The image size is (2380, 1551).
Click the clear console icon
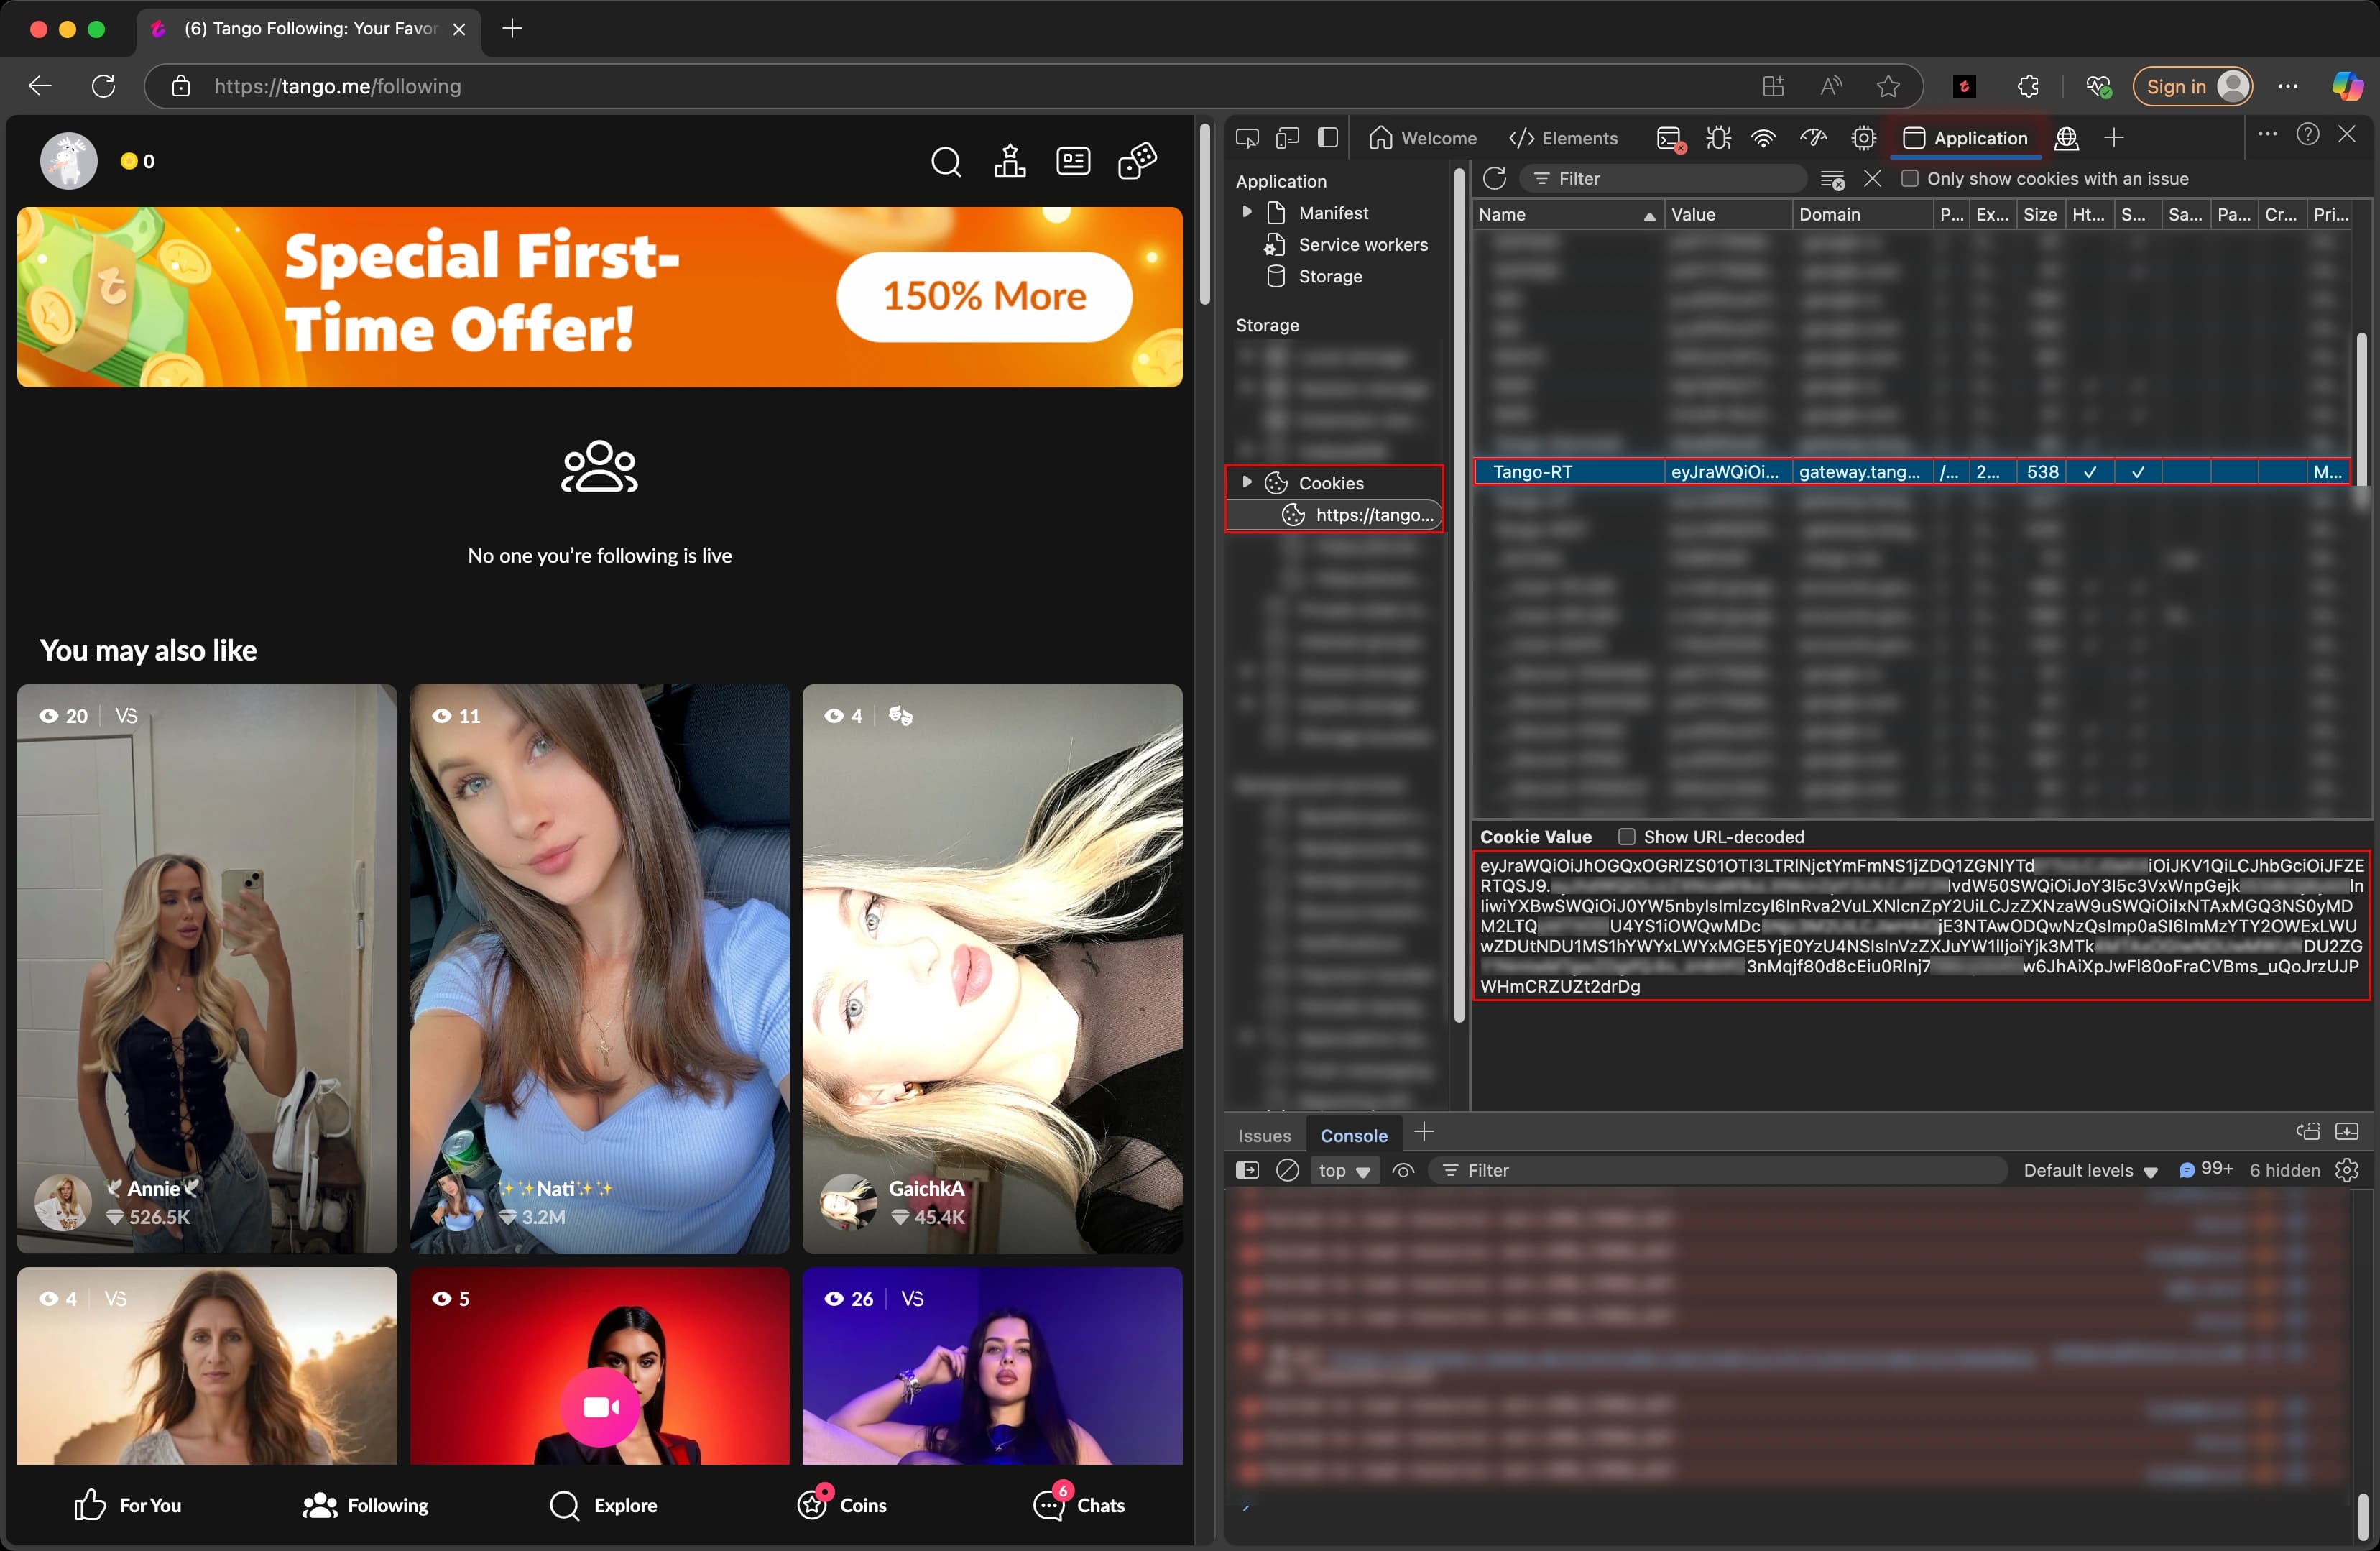[x=1287, y=1170]
